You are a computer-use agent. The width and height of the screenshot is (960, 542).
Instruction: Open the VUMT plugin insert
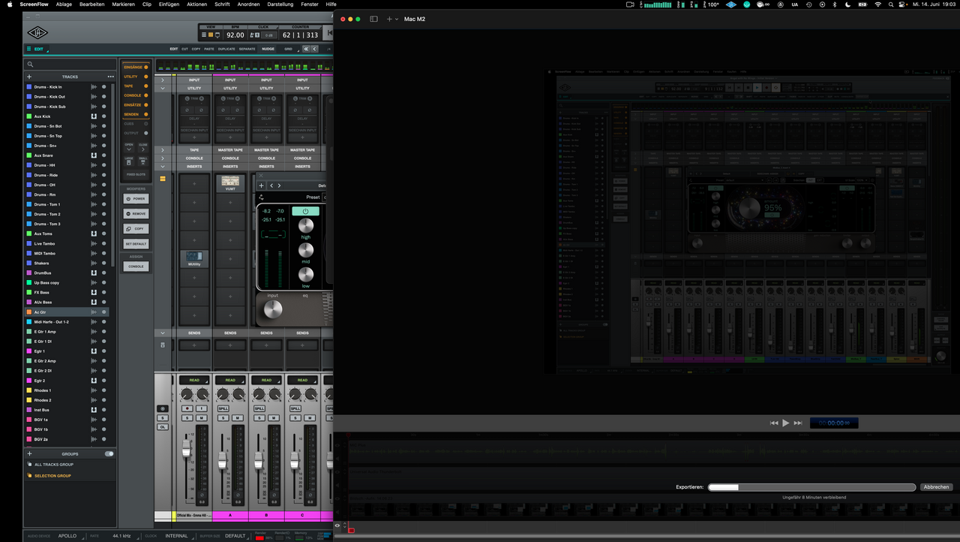pos(230,182)
